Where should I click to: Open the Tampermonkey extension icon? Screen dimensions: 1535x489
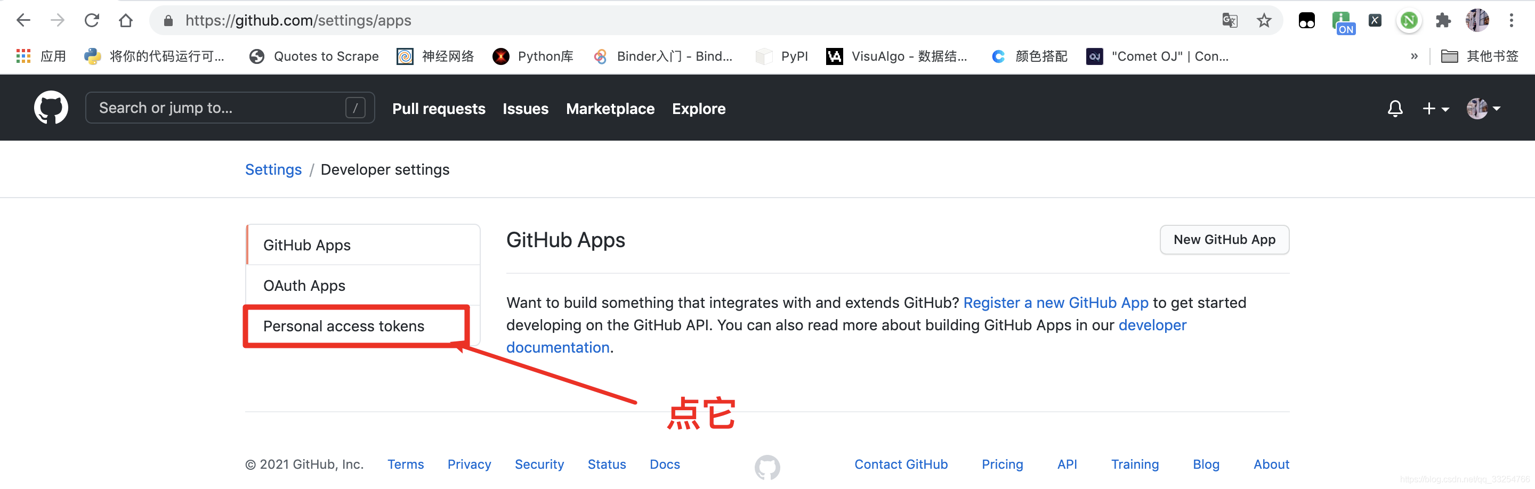coord(1306,21)
